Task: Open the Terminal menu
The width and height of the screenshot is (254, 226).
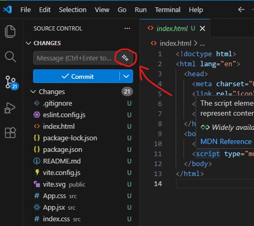Action: pos(168,10)
